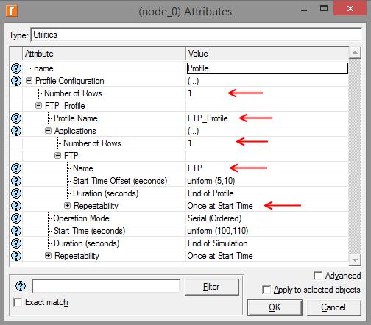Click help icon for Profile Configuration row
The width and height of the screenshot is (371, 325).
click(x=16, y=81)
